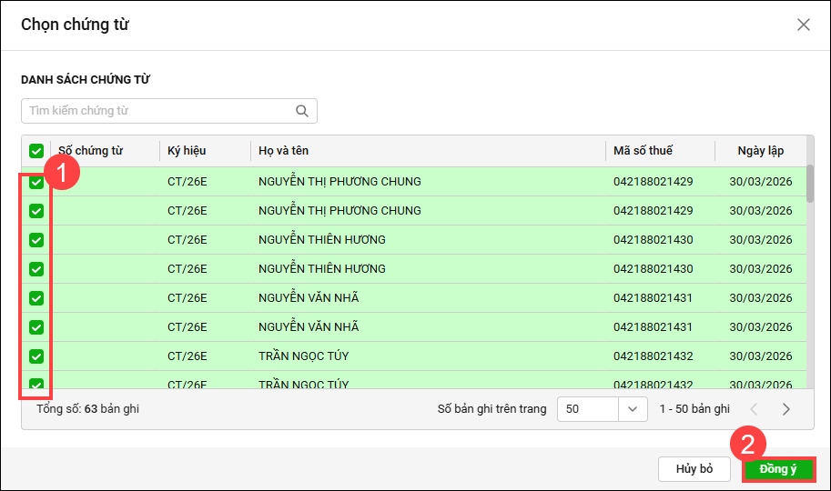Viewport: 831px width, 491px height.
Task: Toggle the select-all header checkbox
Action: 36,151
